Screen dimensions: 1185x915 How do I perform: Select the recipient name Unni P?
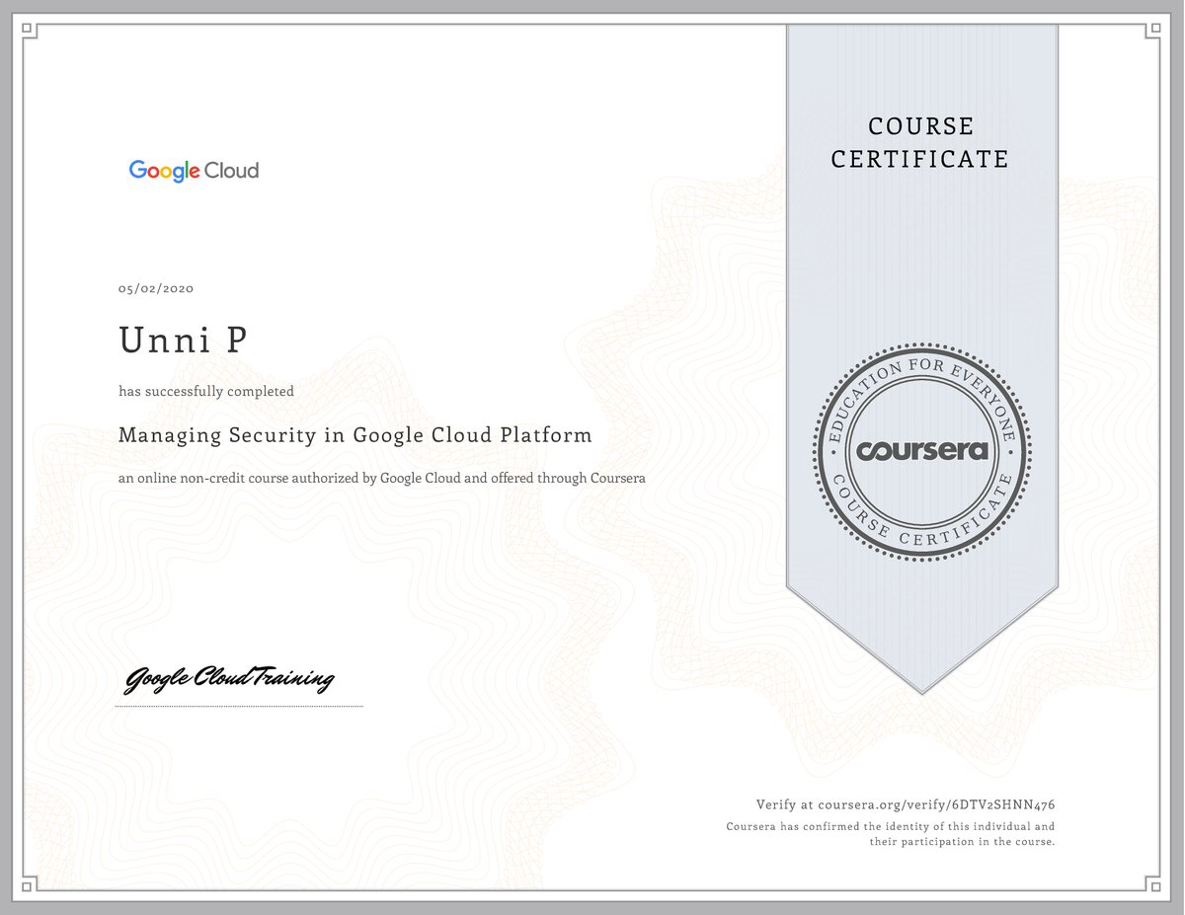tap(184, 341)
